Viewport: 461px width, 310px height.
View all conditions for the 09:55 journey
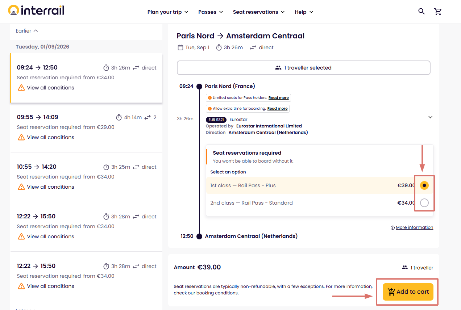50,137
